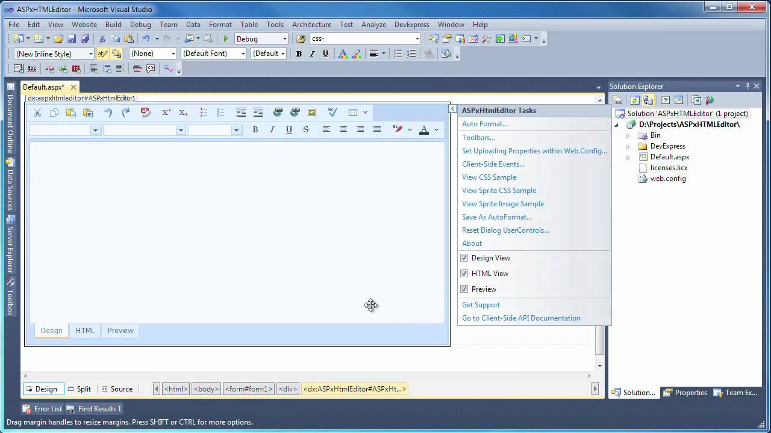
Task: Open the Default Font dropdown
Action: (243, 54)
